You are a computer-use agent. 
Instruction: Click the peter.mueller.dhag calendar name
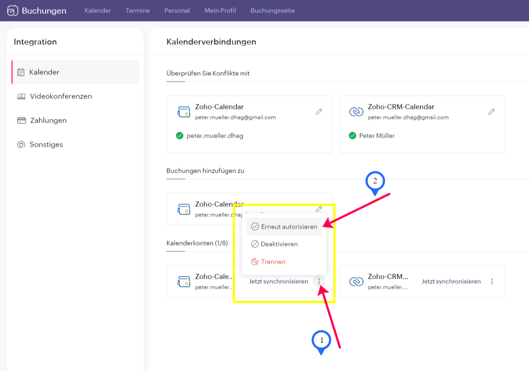(215, 136)
